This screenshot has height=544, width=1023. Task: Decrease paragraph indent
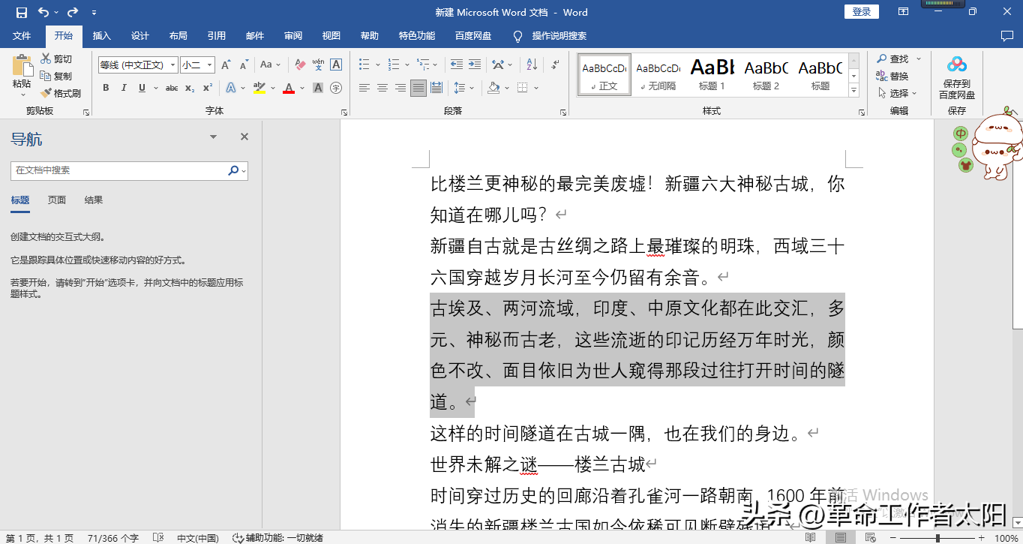457,65
